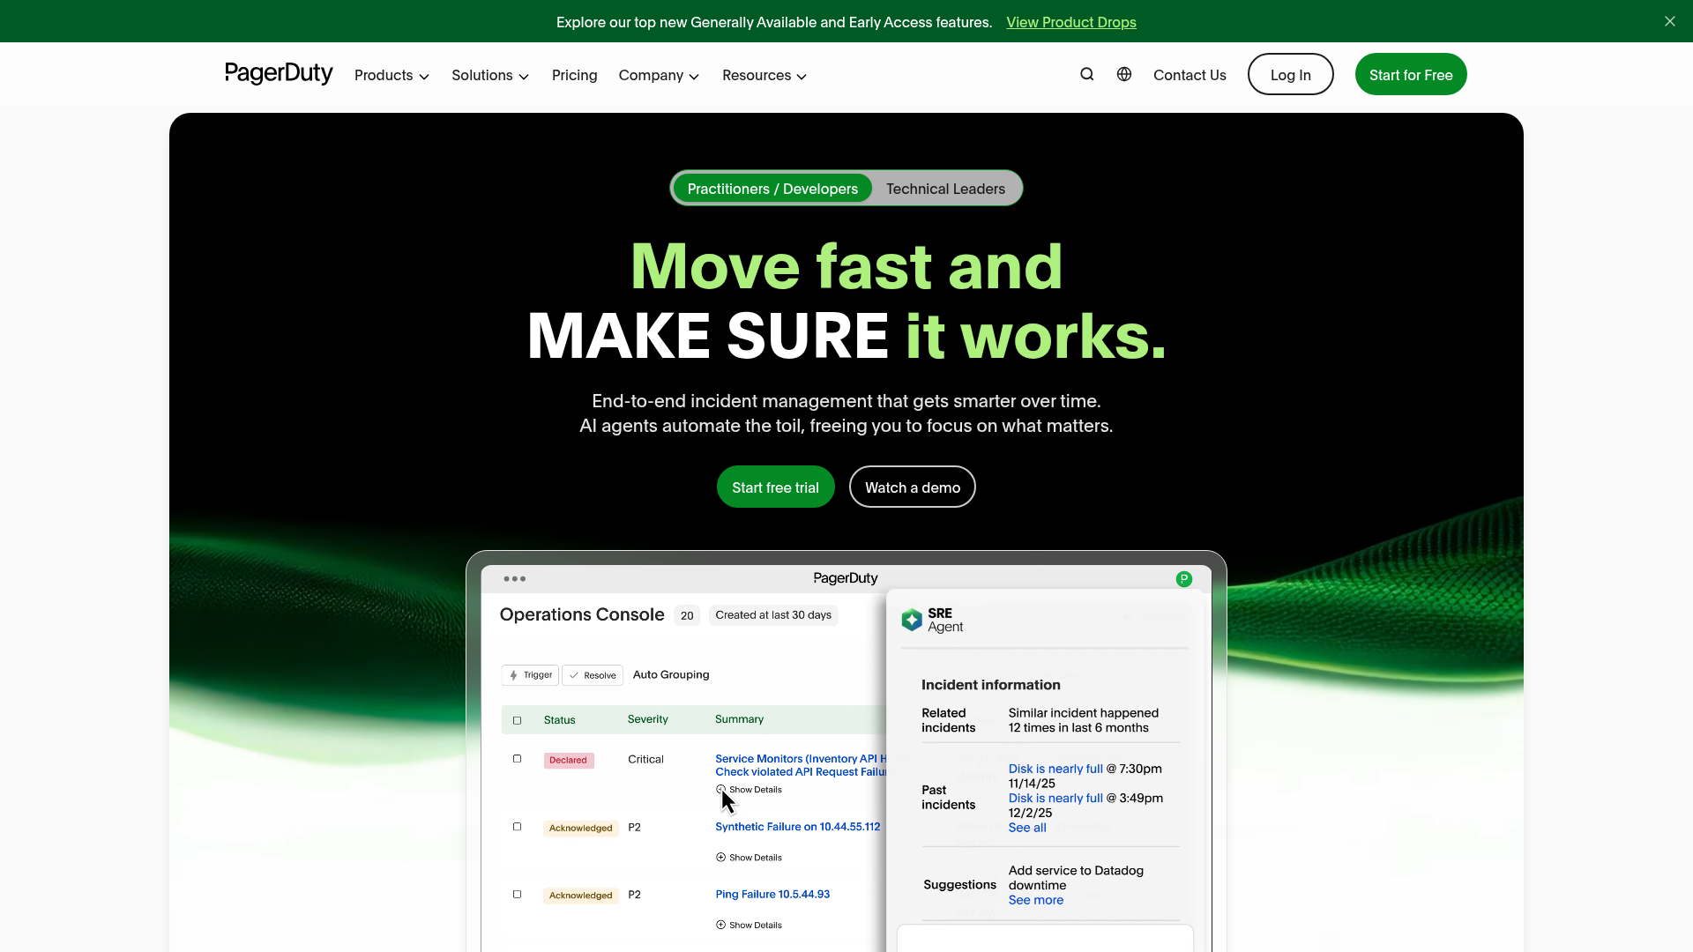Click the Severity column header
The image size is (1693, 952).
[648, 719]
